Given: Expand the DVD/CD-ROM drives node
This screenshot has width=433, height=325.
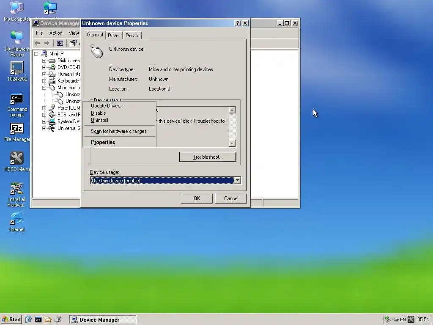Looking at the screenshot, I should [44, 67].
